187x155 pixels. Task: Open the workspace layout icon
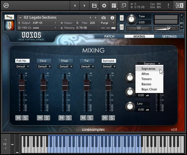(114, 5)
